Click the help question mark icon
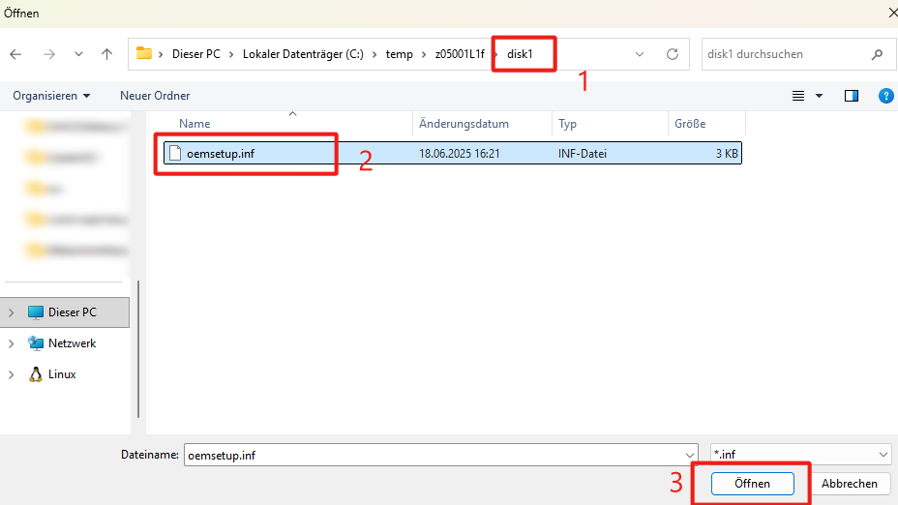 tap(884, 96)
